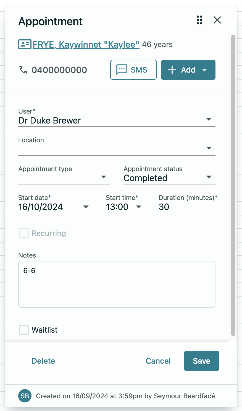
Task: Toggle the Recurring checkbox
Action: [x=24, y=233]
